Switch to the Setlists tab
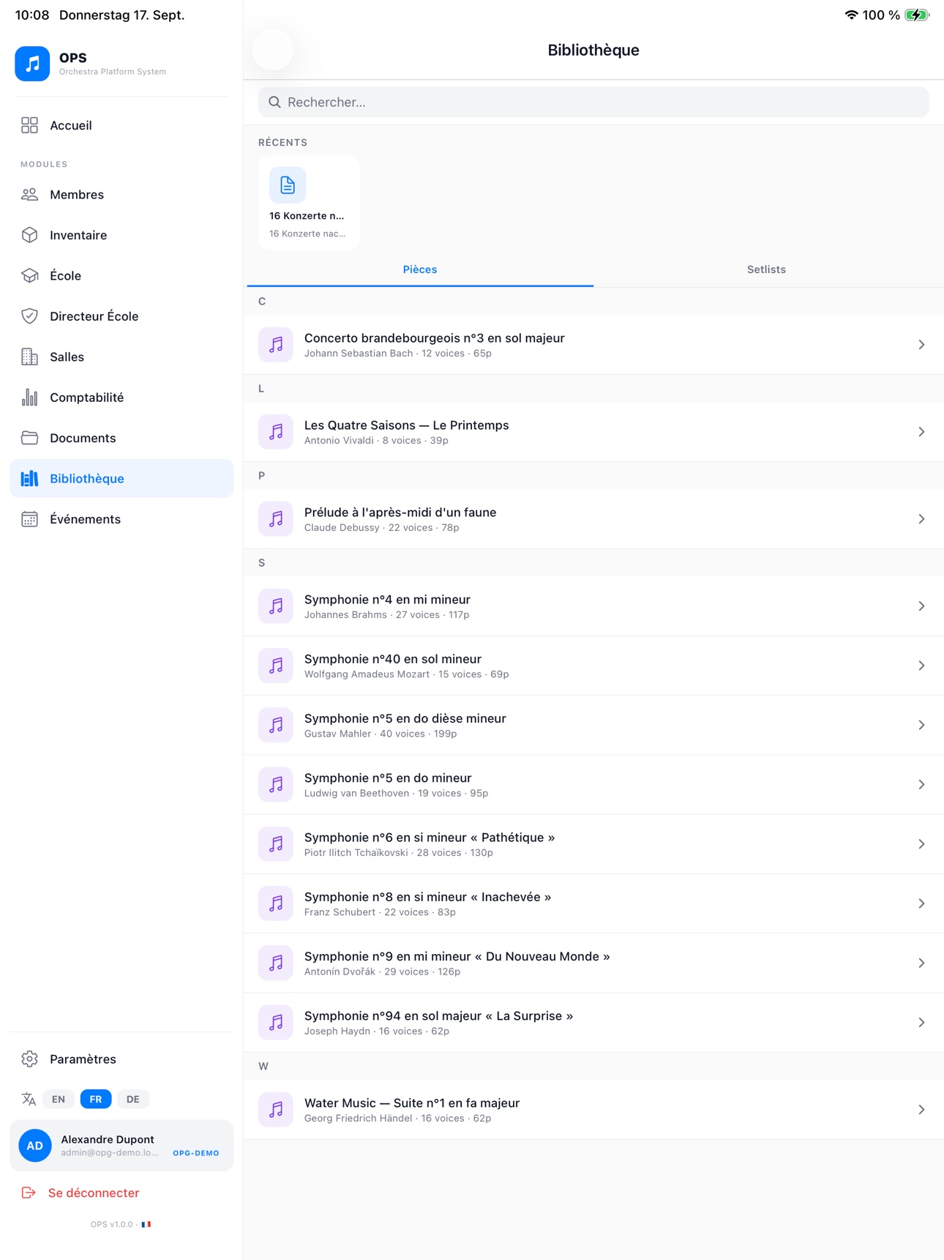 click(x=766, y=269)
